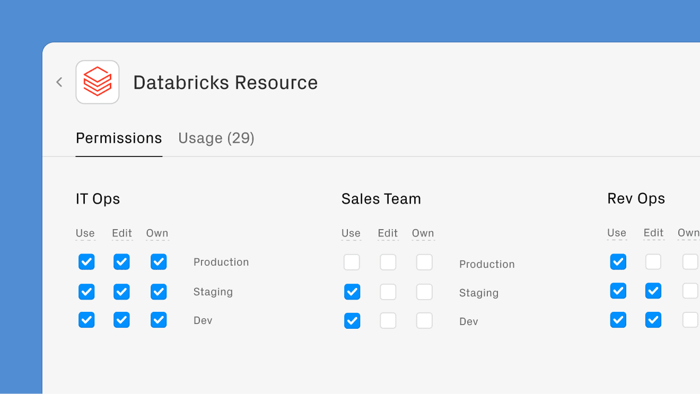Click the Use column header under Rev Ops

click(x=617, y=233)
